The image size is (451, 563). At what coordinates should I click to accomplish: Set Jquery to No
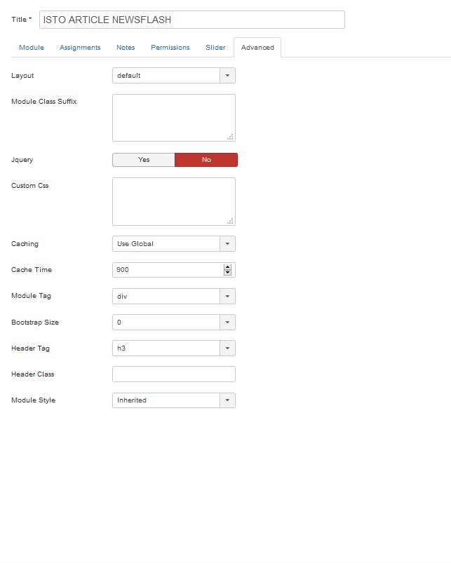(206, 160)
